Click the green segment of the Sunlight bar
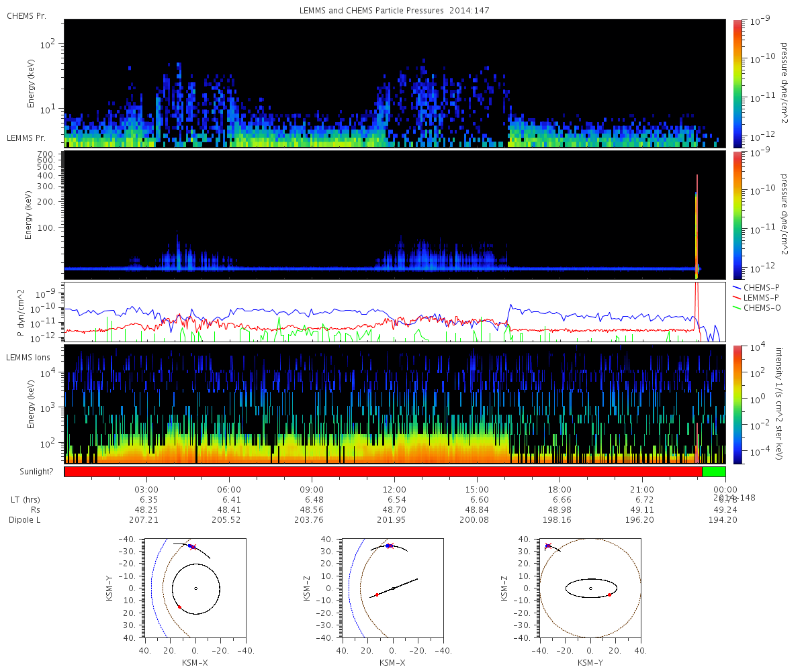Screen dimensions: 806x671 click(713, 472)
